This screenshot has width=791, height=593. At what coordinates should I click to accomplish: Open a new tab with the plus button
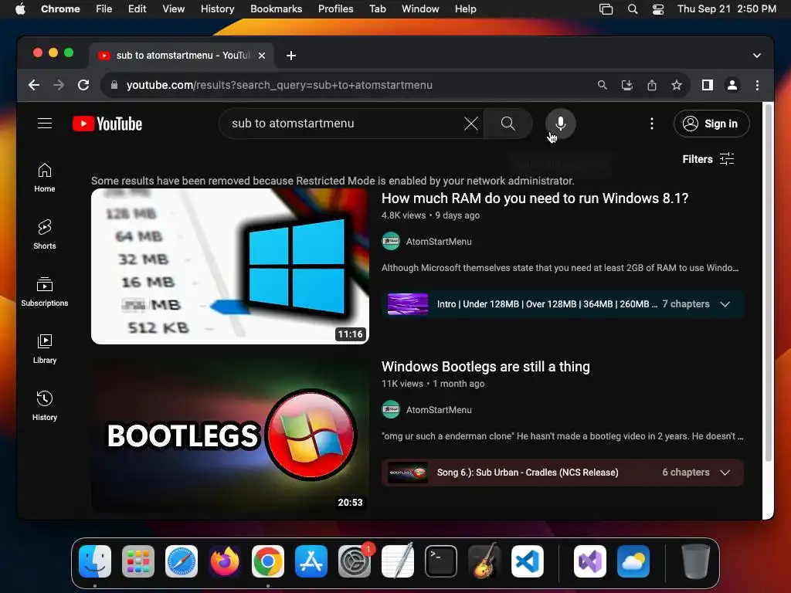(x=291, y=56)
